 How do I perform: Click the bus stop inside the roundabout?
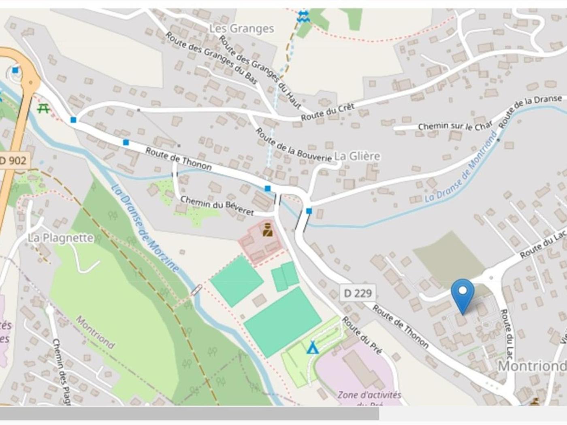pos(15,70)
